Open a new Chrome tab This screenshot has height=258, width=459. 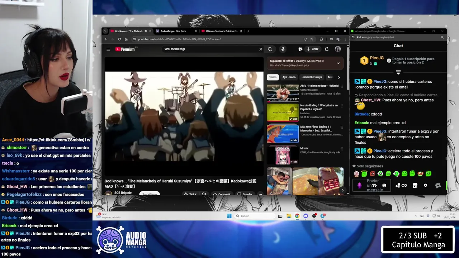[248, 31]
